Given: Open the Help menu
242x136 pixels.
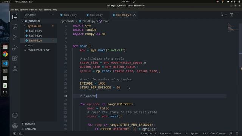Looking at the screenshot, I should (x=55, y=9).
